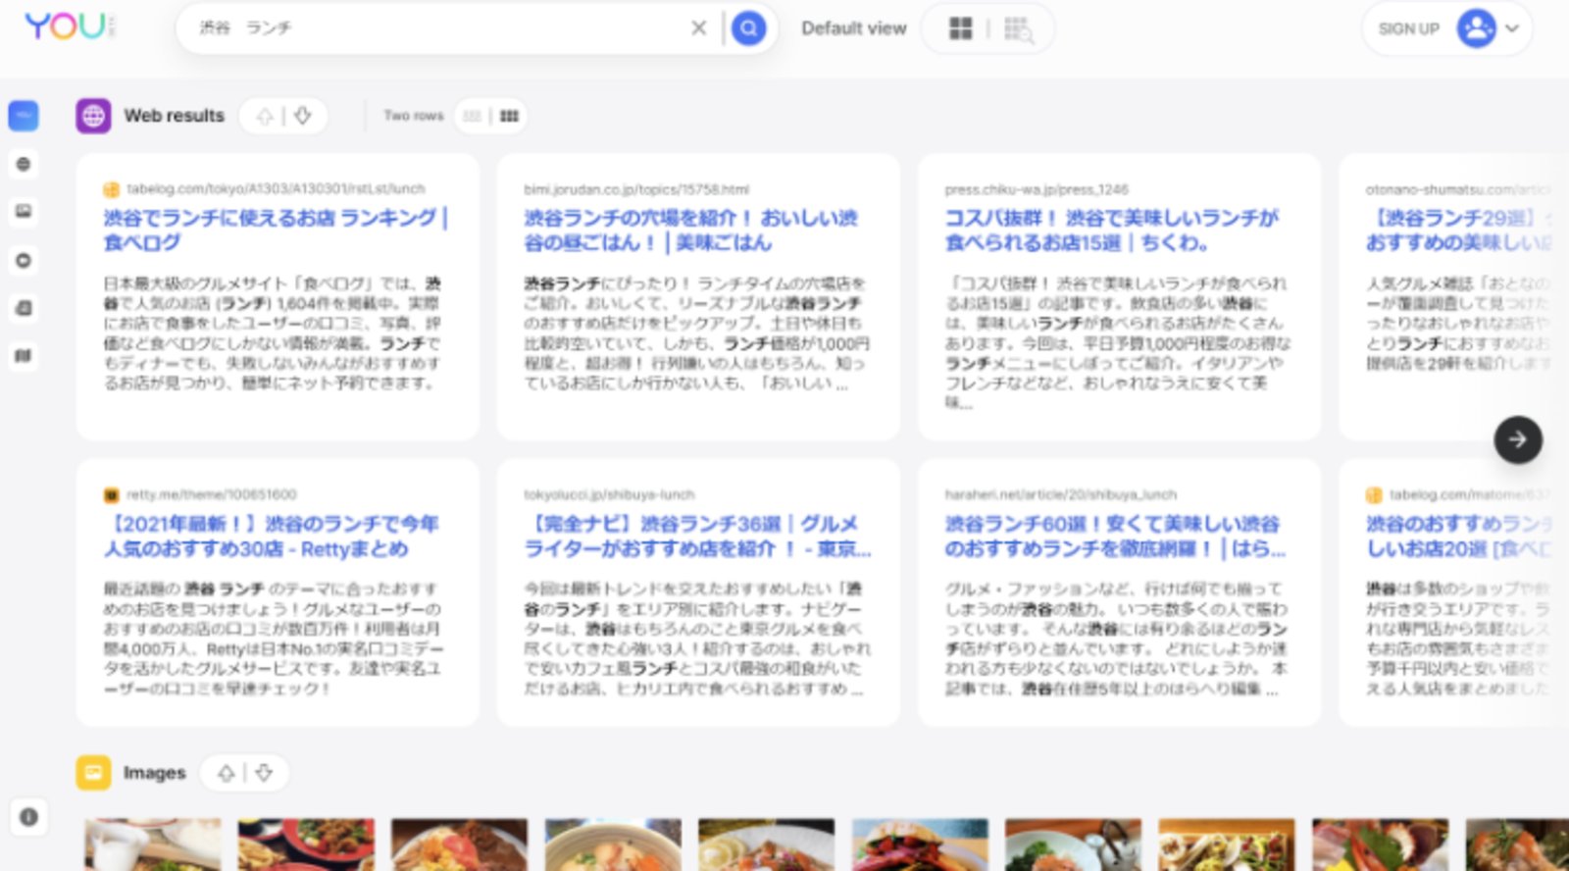Click the info icon at sidebar bottom
Image resolution: width=1569 pixels, height=871 pixels.
[x=28, y=816]
